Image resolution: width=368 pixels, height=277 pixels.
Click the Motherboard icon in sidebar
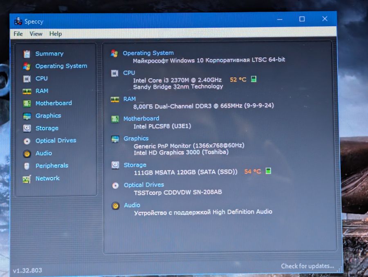point(27,104)
